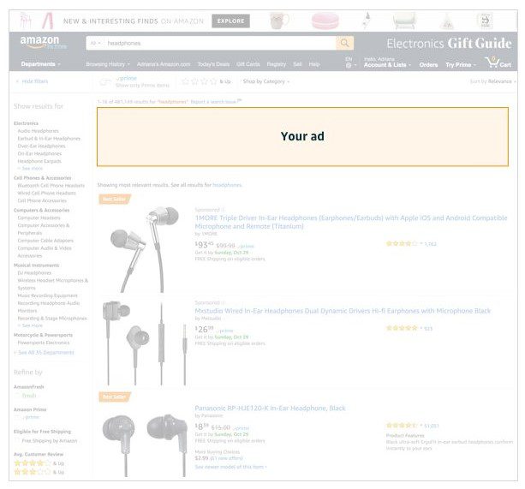The height and width of the screenshot is (489, 525).
Task: Tick the Amazon Prime refine checkbox
Action: point(16,417)
